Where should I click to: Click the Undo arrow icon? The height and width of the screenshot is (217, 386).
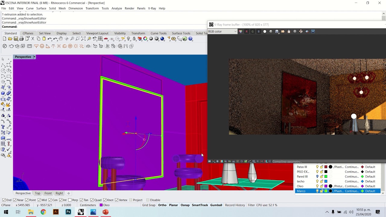[x=50, y=39]
